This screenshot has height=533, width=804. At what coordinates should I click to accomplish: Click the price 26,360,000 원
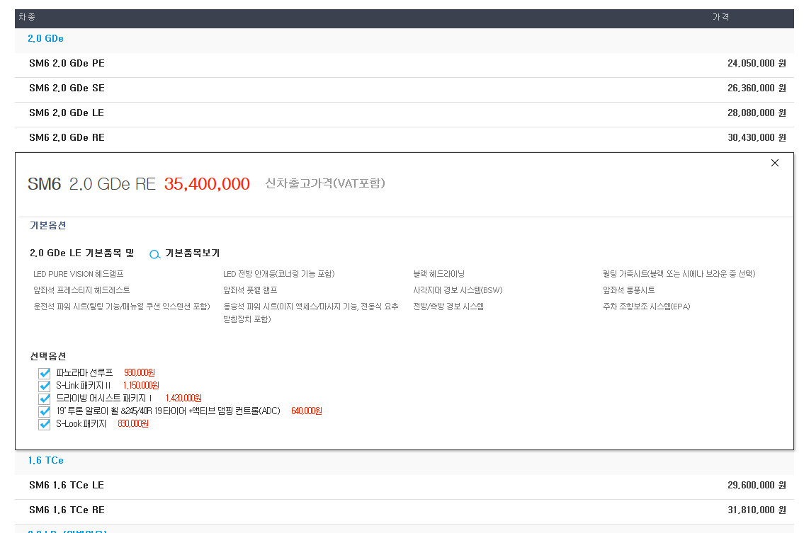click(757, 88)
